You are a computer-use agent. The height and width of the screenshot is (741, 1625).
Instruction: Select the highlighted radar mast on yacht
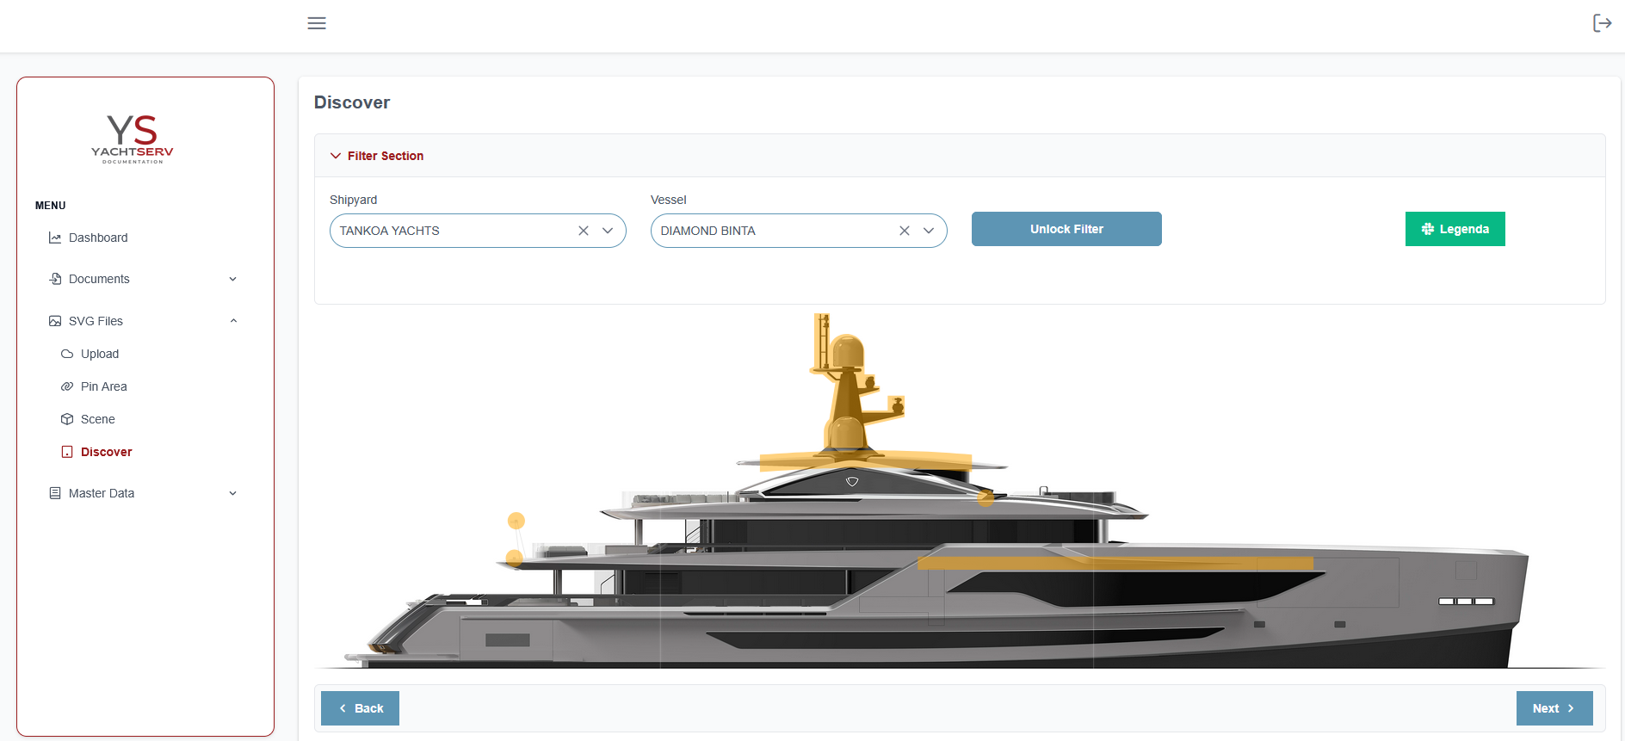click(848, 396)
